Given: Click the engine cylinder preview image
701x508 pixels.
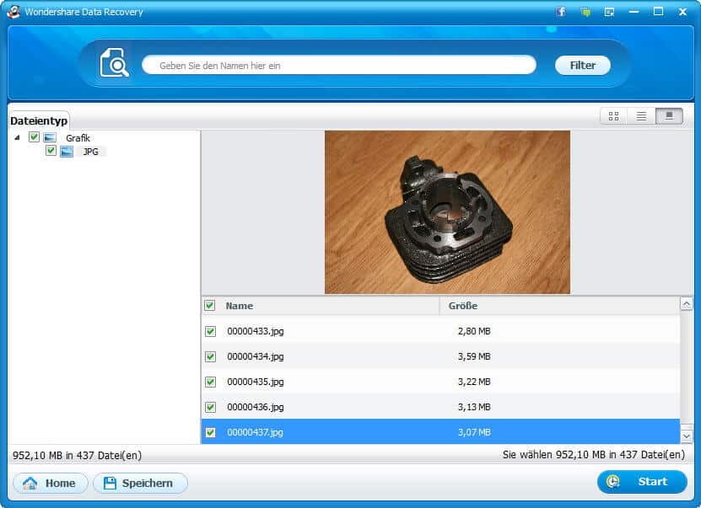Looking at the screenshot, I should tap(448, 212).
